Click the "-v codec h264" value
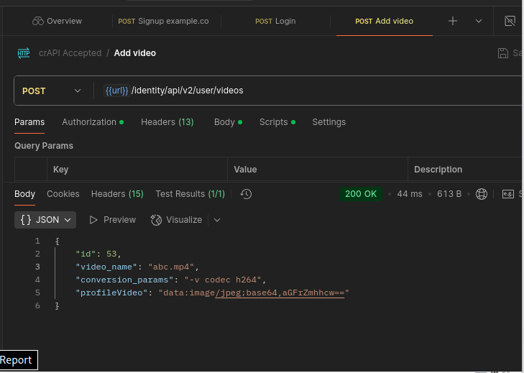This screenshot has height=373, width=524. click(223, 280)
